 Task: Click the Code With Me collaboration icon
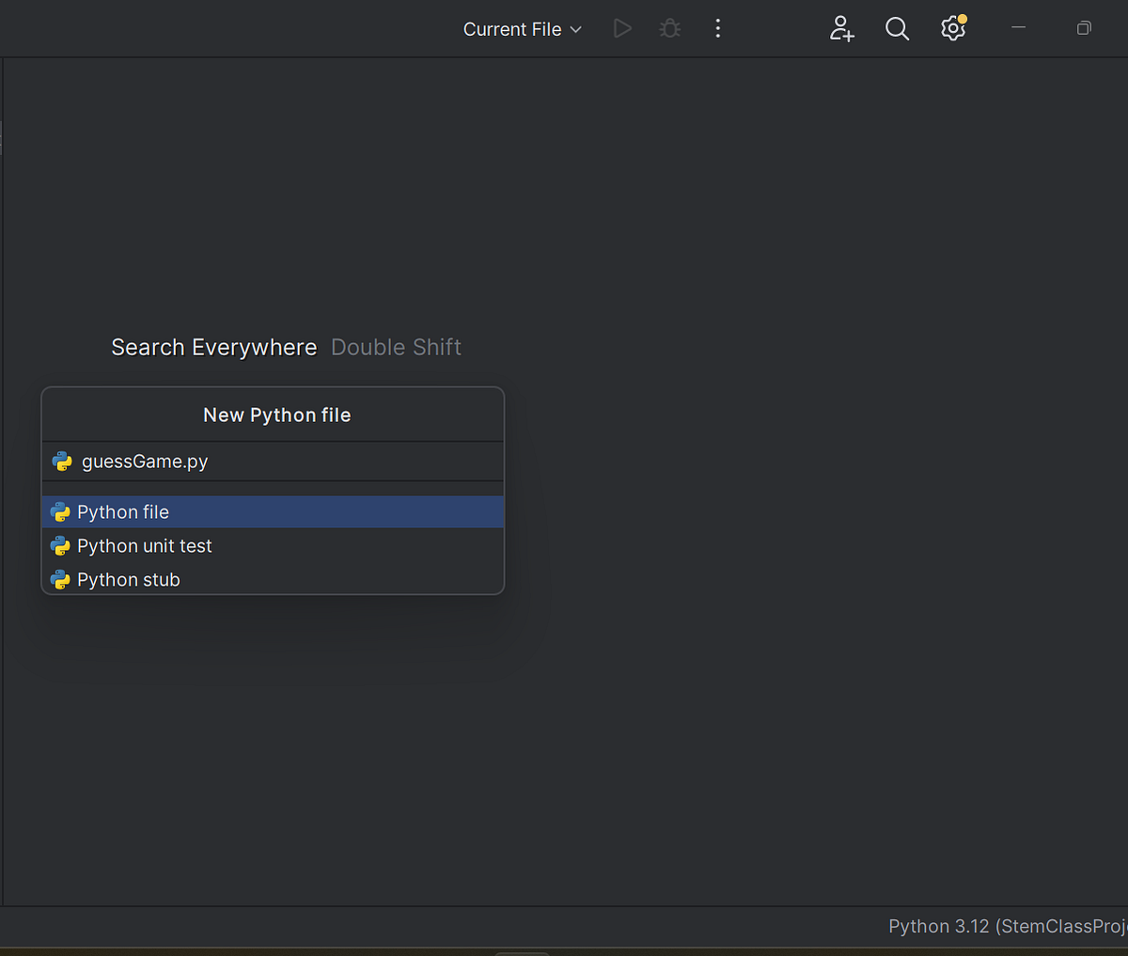(841, 28)
